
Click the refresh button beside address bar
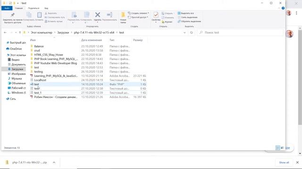tap(192, 32)
